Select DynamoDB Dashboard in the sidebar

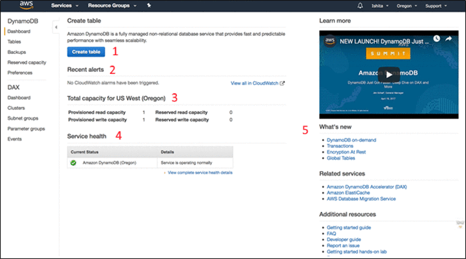[x=19, y=31]
